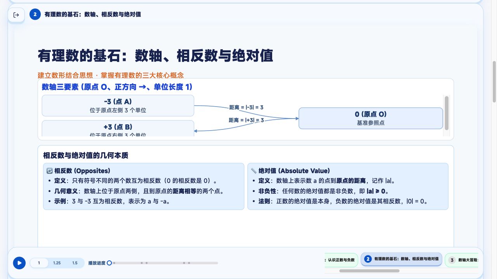Click the +3 (点 B) node

click(118, 129)
